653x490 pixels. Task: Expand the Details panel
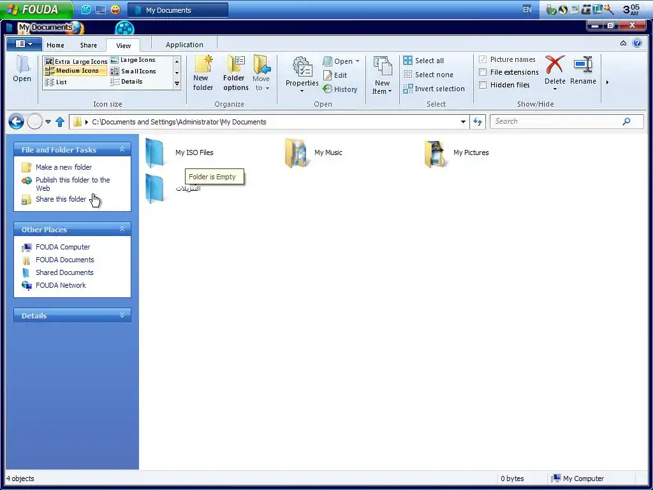coord(122,315)
